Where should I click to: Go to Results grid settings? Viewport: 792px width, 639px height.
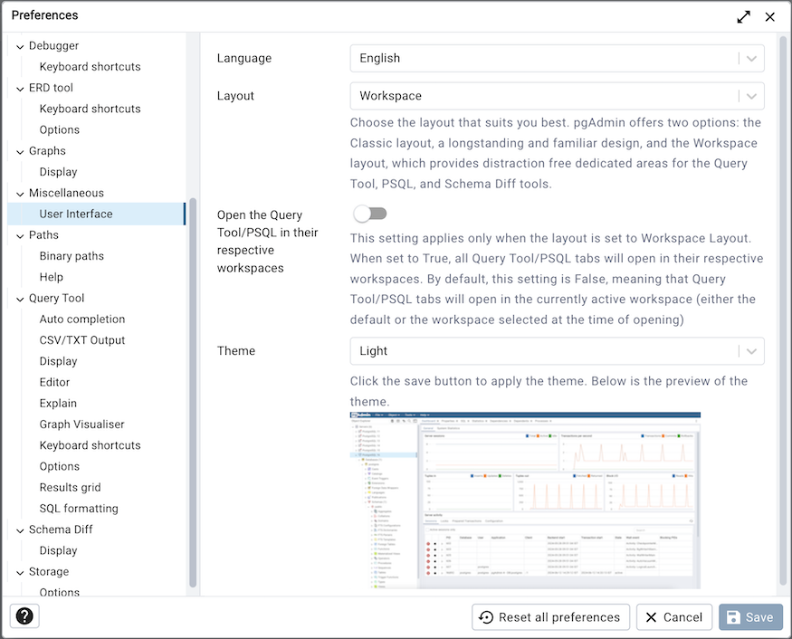70,488
